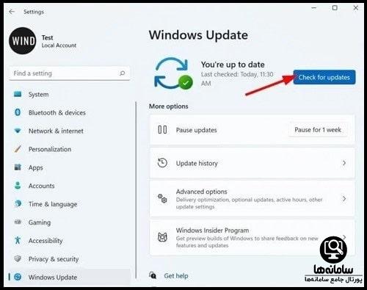This screenshot has width=367, height=290.
Task: Open Advanced options row
Action: [x=252, y=199]
